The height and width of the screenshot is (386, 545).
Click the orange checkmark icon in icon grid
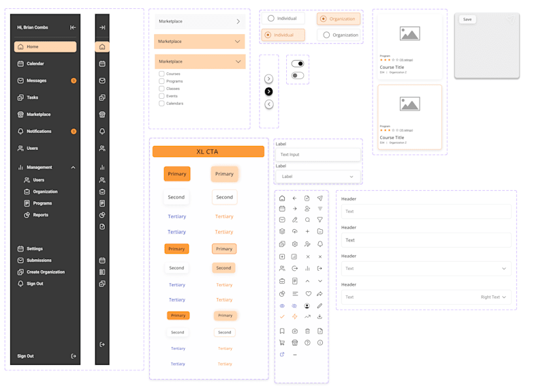pyautogui.click(x=282, y=316)
